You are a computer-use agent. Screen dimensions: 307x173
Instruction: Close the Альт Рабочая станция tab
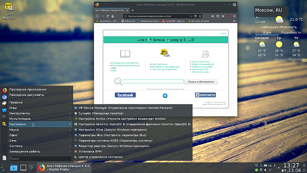(127, 11)
